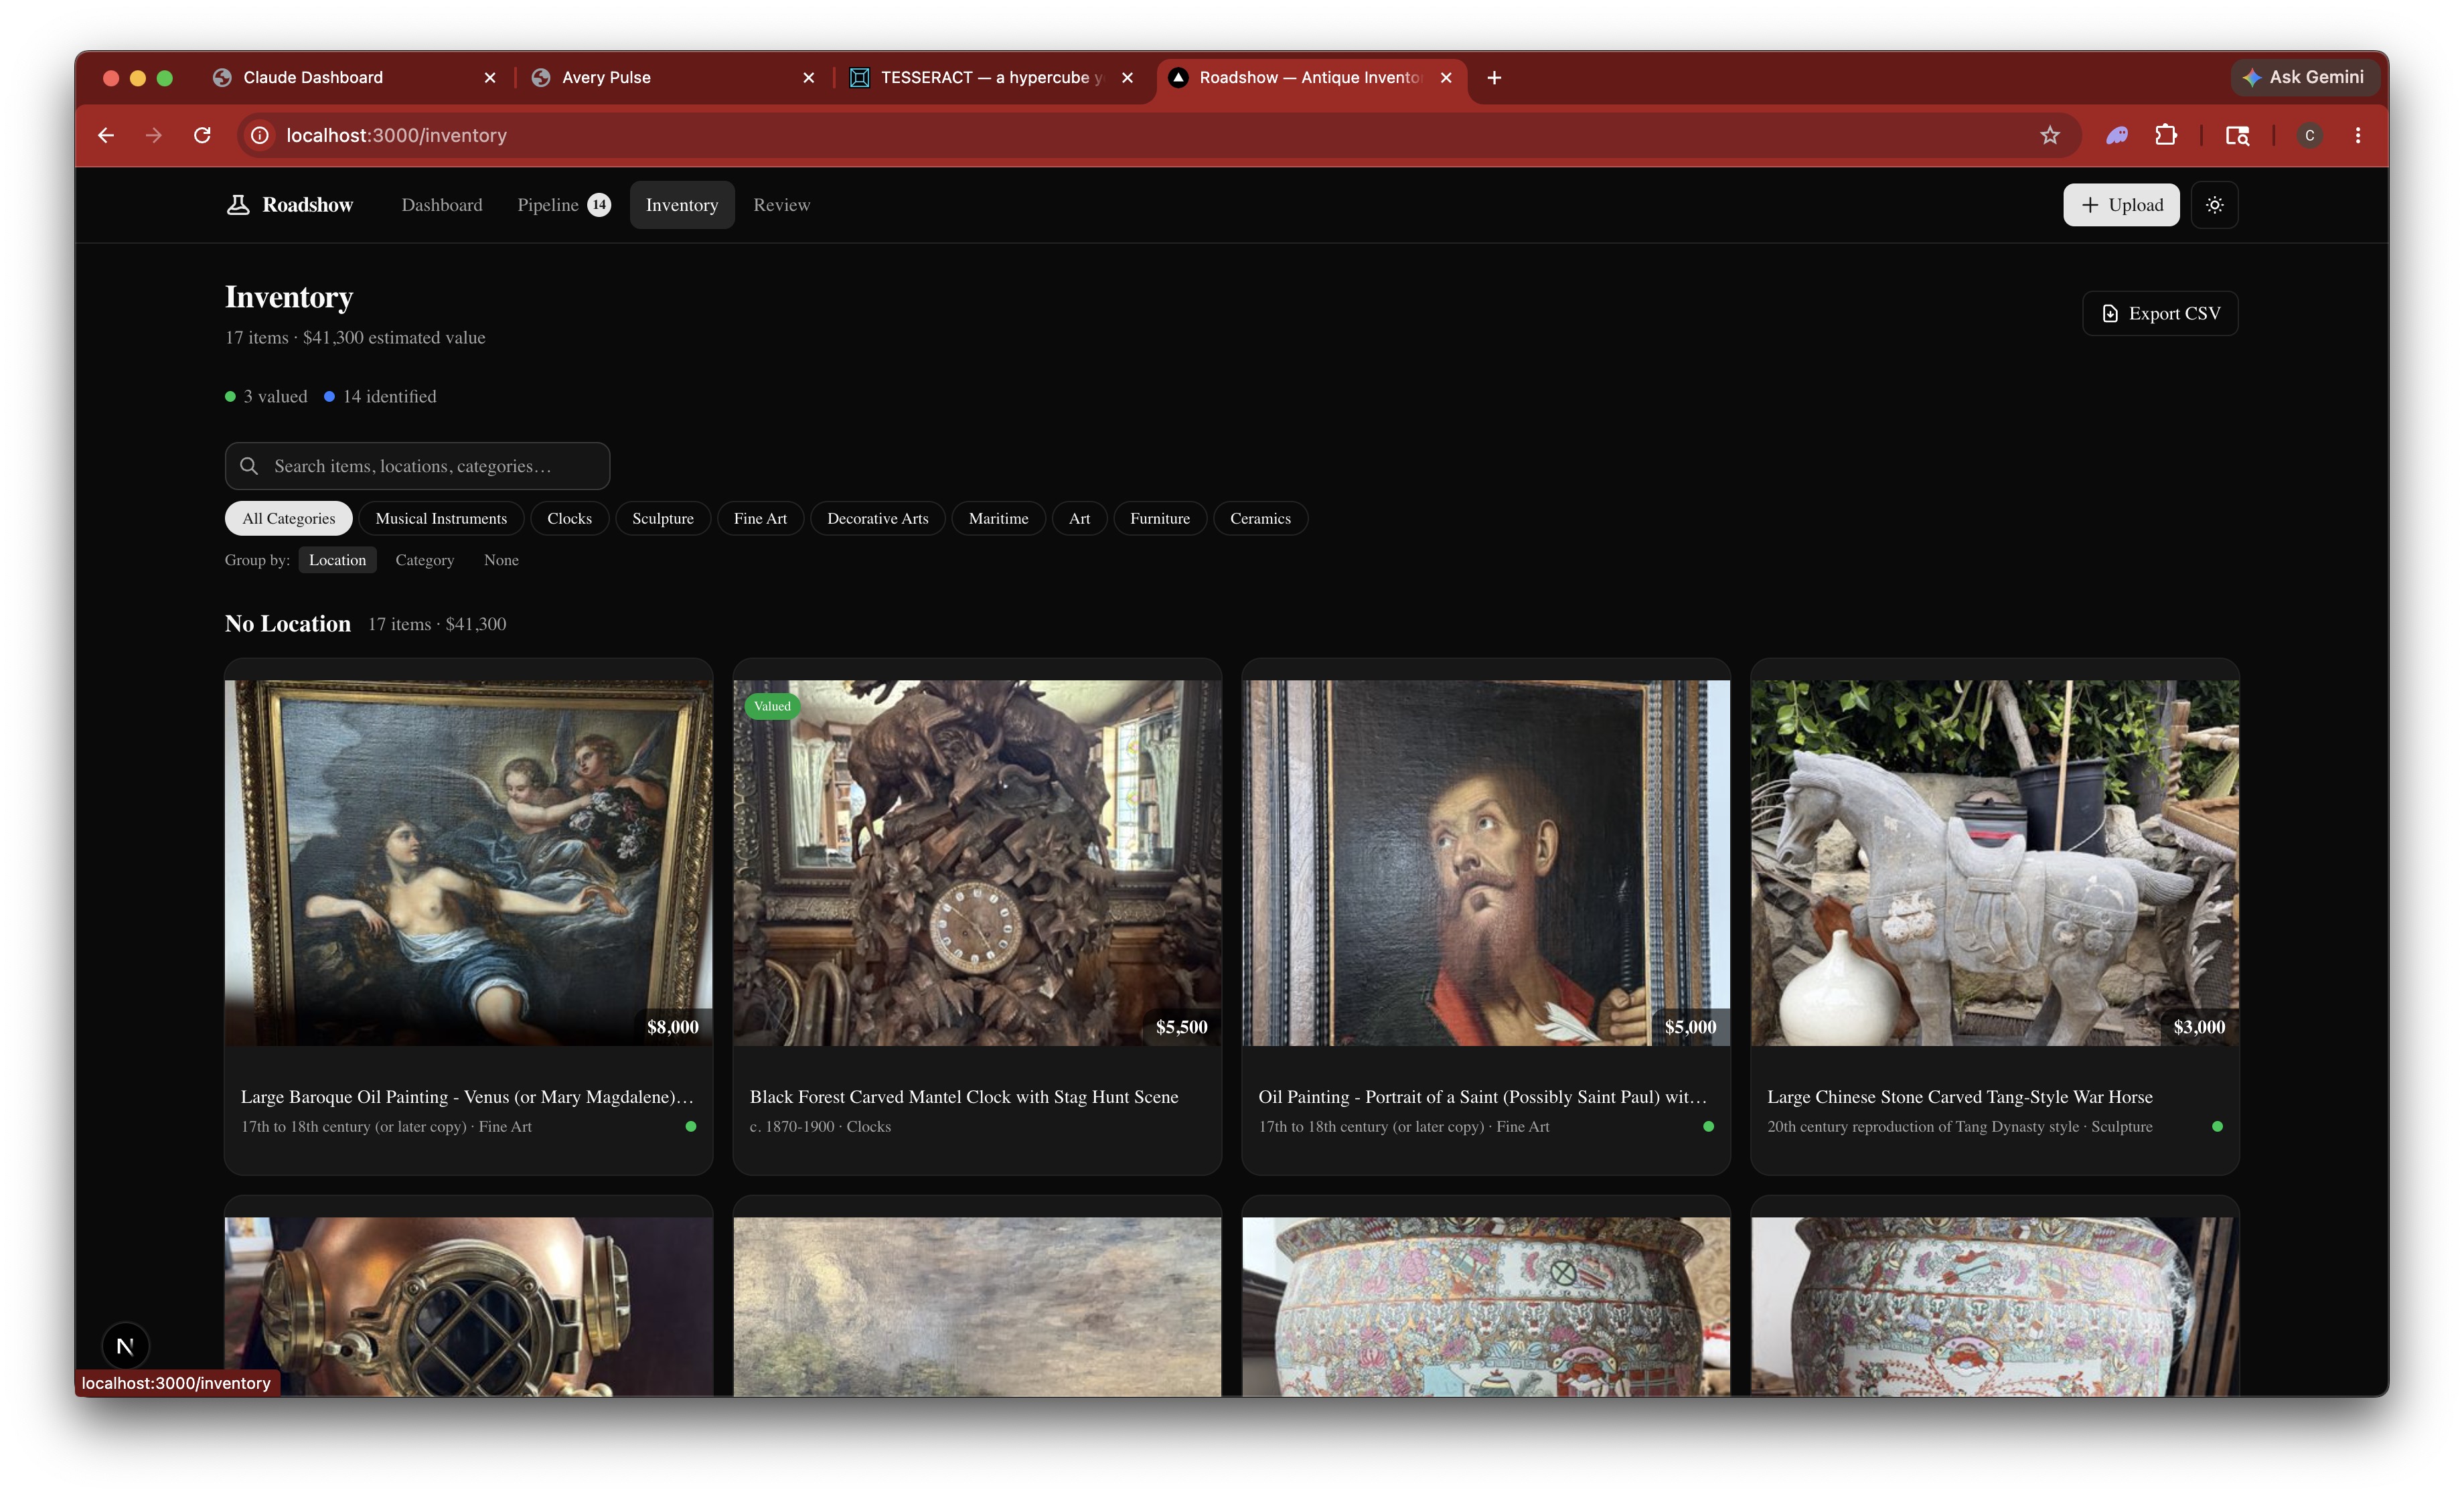Image resolution: width=2464 pixels, height=1496 pixels.
Task: Filter by Furniture category
Action: point(1160,518)
